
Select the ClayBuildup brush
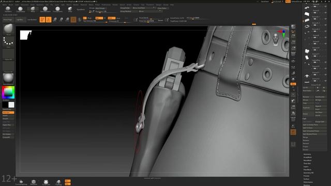[x=20, y=9]
